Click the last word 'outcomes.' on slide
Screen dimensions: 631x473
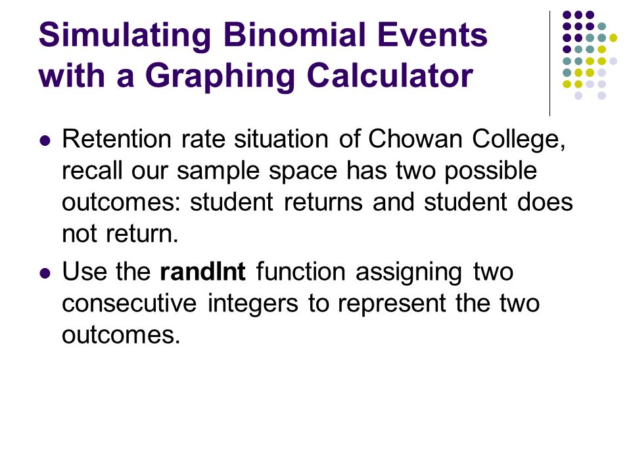[121, 334]
